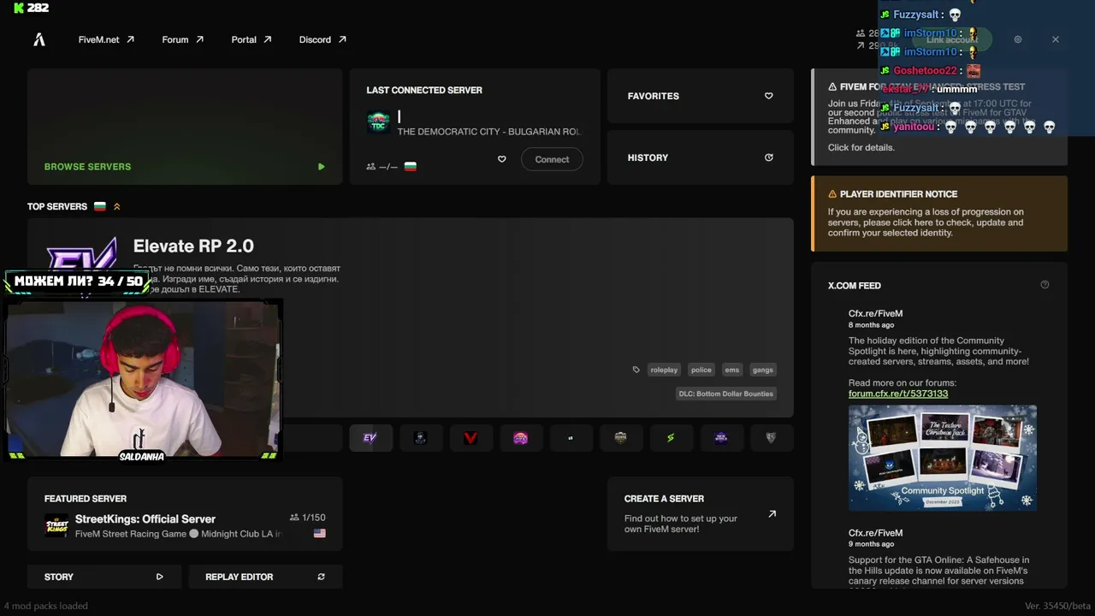This screenshot has width=1095, height=616.
Task: Click the Cfx.re/FiveM post from 9 months ago
Action: pos(875,533)
